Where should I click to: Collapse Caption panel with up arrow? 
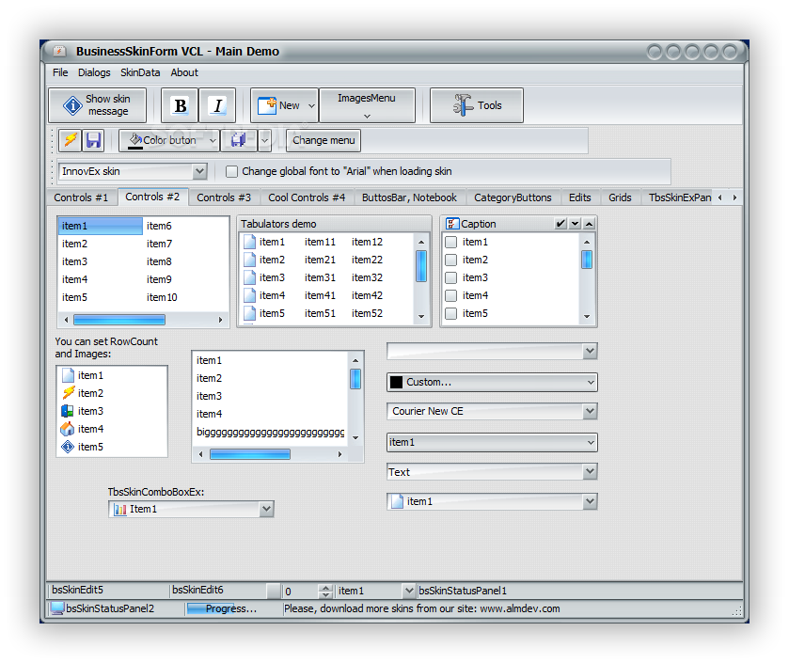pos(589,224)
